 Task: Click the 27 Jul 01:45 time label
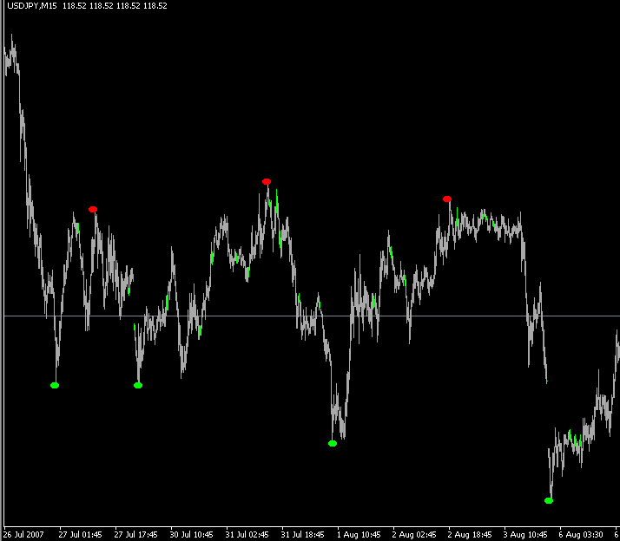[80, 535]
